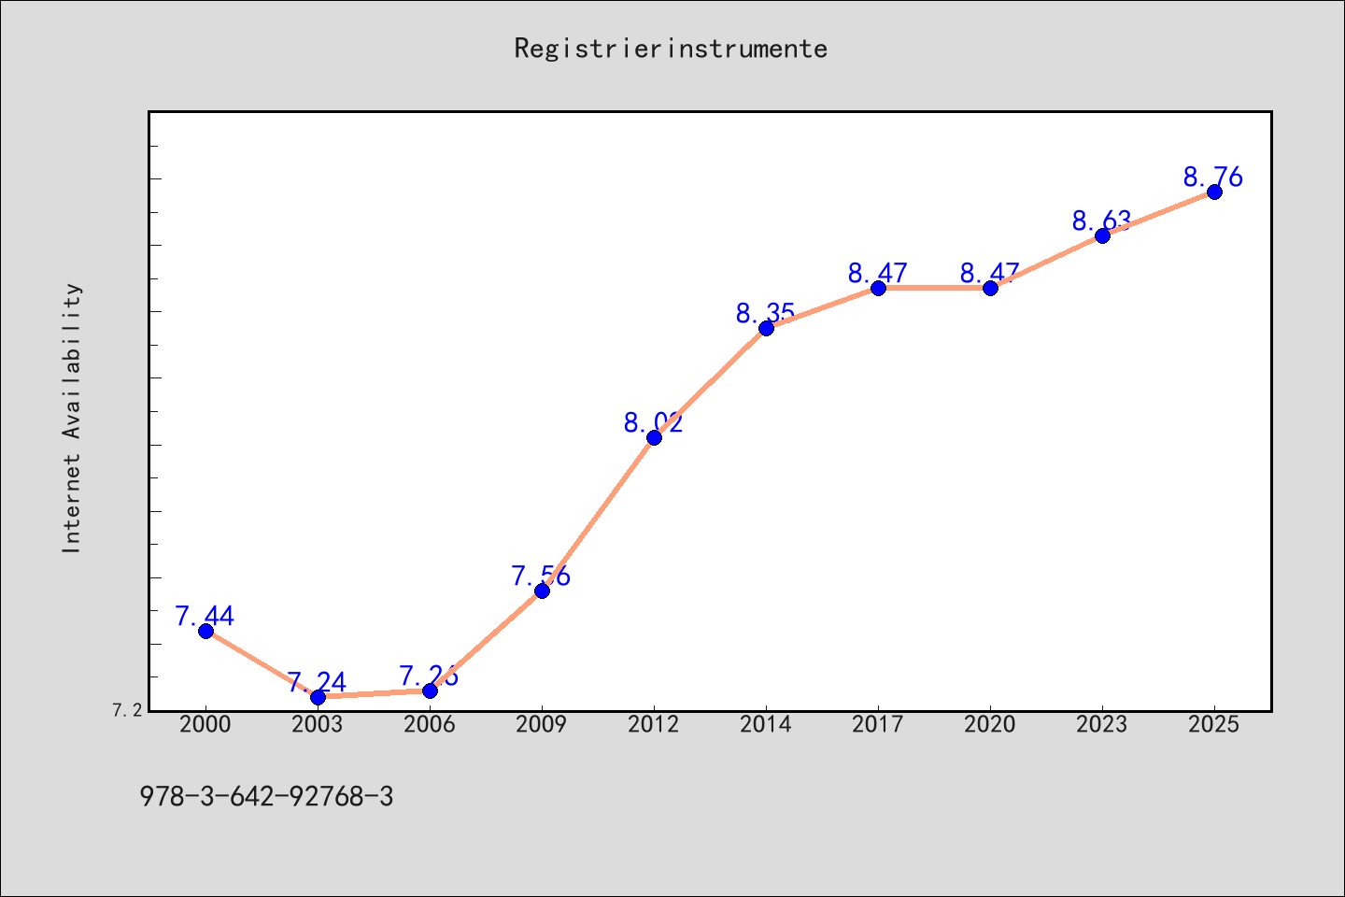Click the 8.76 value label
The height and width of the screenshot is (897, 1345).
[1213, 177]
